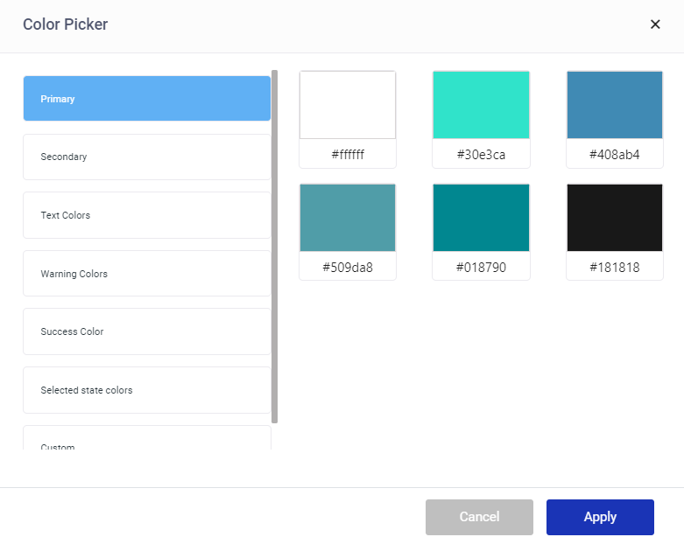This screenshot has height=544, width=684.
Task: Click the #30e3ca hex label
Action: (x=481, y=155)
